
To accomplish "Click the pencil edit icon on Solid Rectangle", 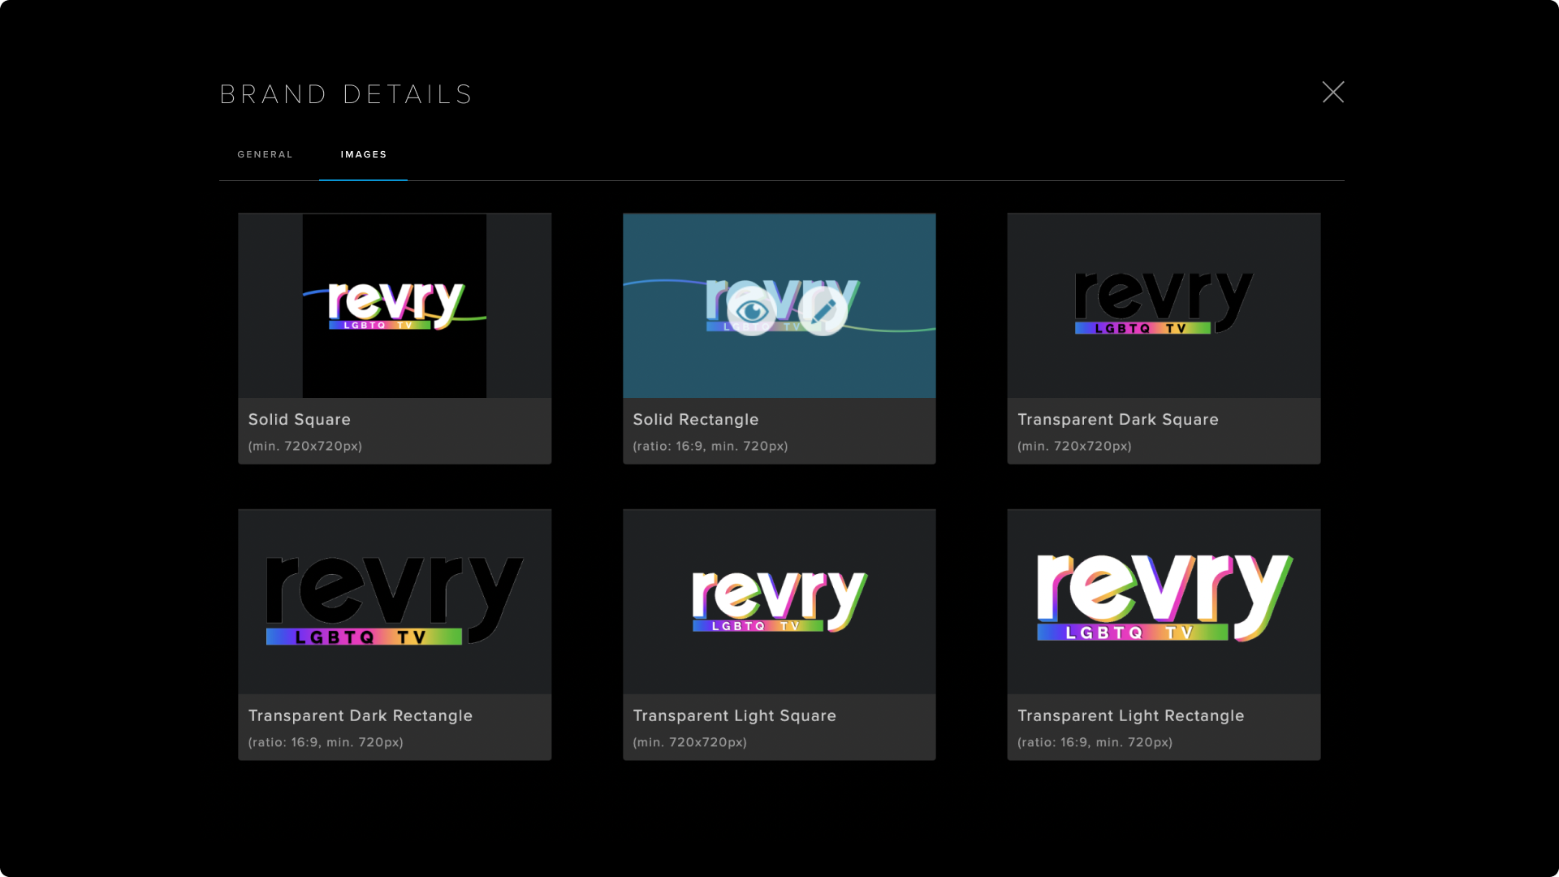I will point(823,311).
